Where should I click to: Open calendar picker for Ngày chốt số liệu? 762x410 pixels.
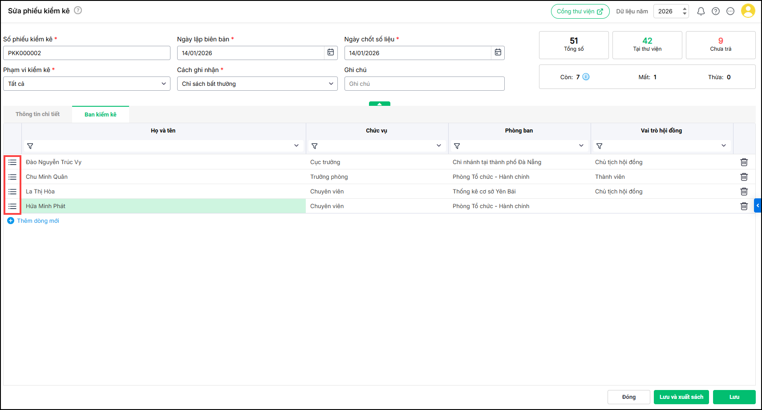pos(498,52)
